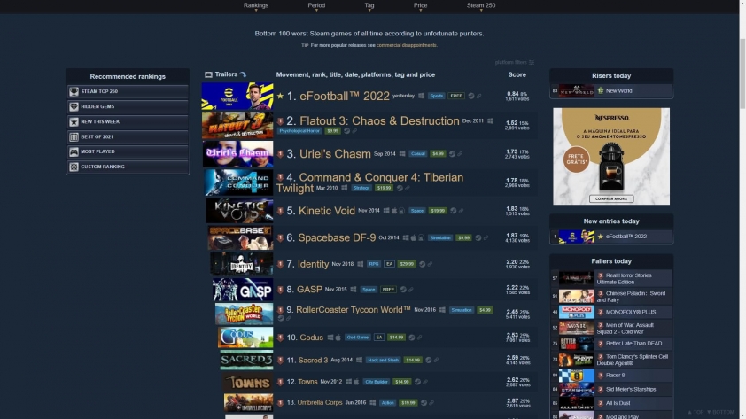Viewport: 746px width, 419px height.
Task: Click the Windows platform icon for eFootball 2022
Action: pyautogui.click(x=421, y=96)
